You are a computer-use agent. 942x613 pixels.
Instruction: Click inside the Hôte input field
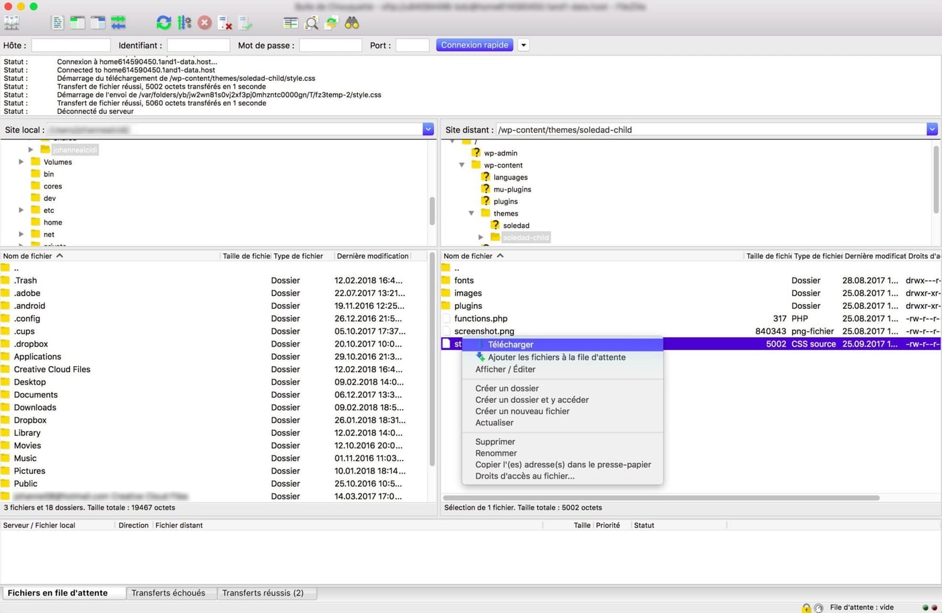pyautogui.click(x=71, y=44)
